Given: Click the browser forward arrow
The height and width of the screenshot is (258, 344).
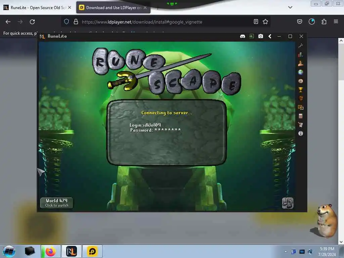Looking at the screenshot, I should (x=20, y=22).
